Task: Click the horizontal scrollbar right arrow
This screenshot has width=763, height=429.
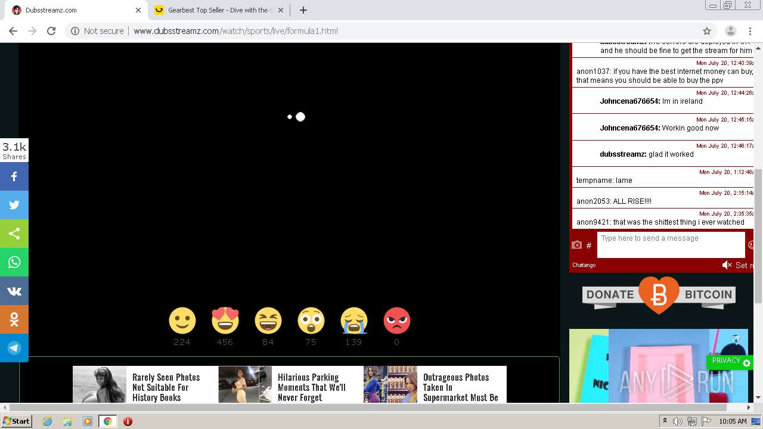Action: pyautogui.click(x=749, y=408)
